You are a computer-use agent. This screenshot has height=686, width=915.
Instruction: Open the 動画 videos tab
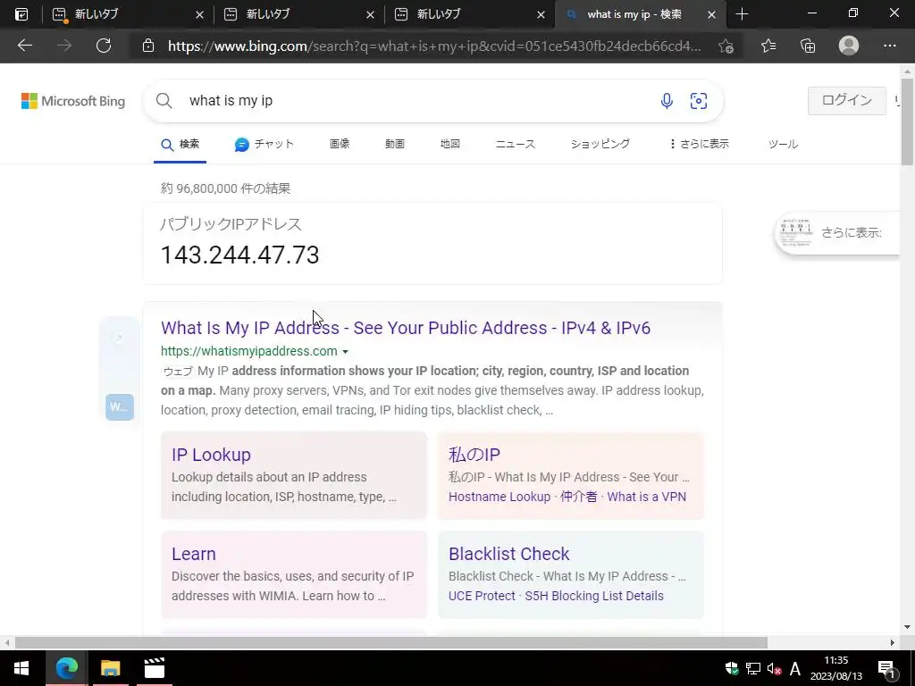(395, 144)
